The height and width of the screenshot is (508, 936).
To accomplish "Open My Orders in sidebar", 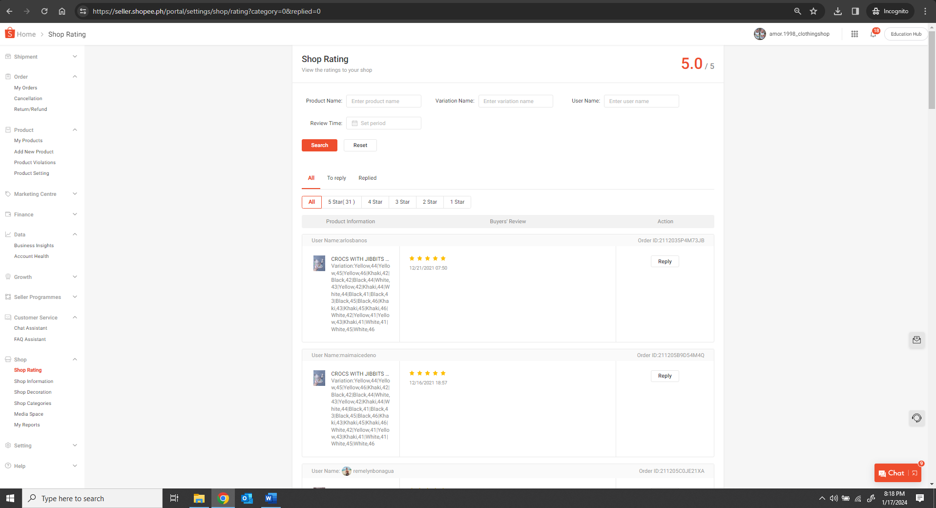I will click(25, 88).
